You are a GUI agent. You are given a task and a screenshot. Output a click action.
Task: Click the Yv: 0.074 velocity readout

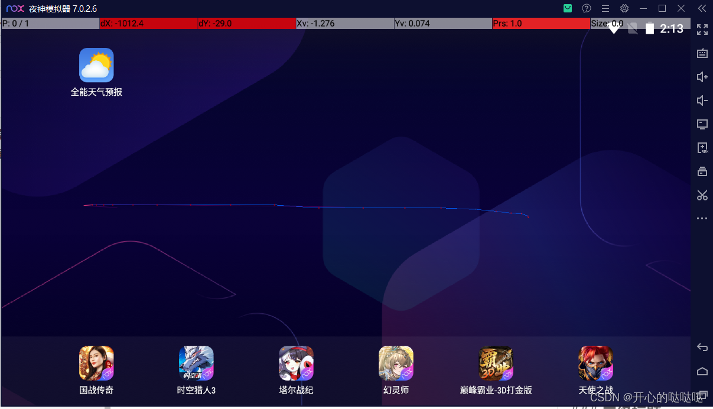coord(443,24)
